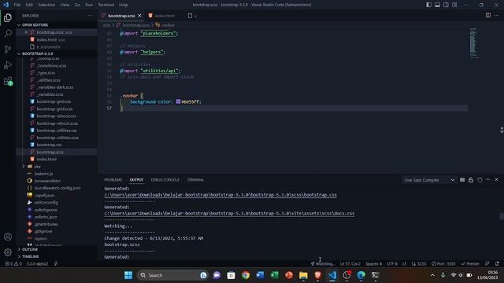This screenshot has height=283, width=504.
Task: Click the editor minimap
Action: pyautogui.click(x=473, y=43)
